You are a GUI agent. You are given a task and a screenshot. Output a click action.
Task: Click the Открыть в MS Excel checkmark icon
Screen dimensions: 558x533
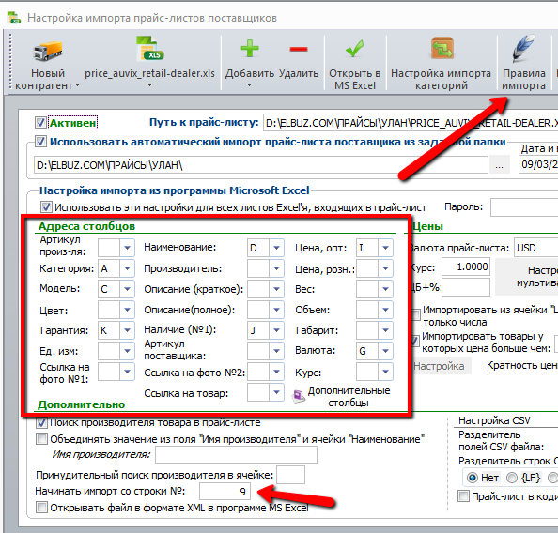tap(354, 49)
